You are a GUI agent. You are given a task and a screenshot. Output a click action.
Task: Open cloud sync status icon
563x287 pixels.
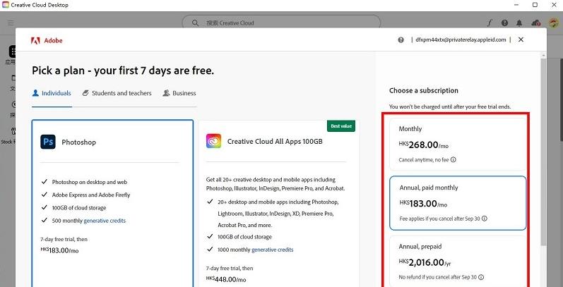coord(535,23)
